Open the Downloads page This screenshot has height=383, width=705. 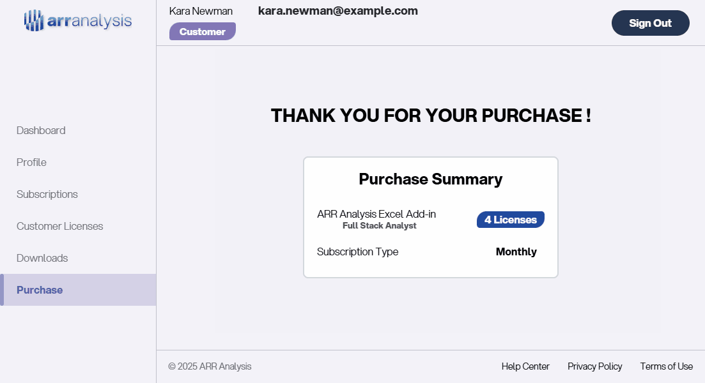click(42, 258)
